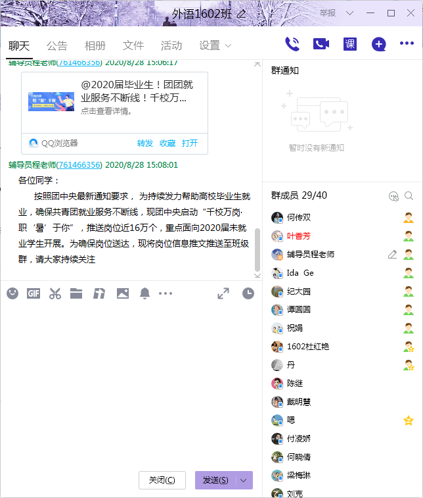Image resolution: width=423 pixels, height=498 pixels.
Task: Search group members with magnifier icon
Action: [x=409, y=196]
